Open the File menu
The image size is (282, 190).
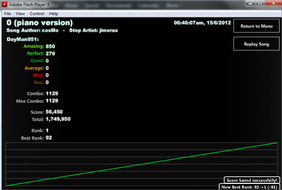[8, 14]
